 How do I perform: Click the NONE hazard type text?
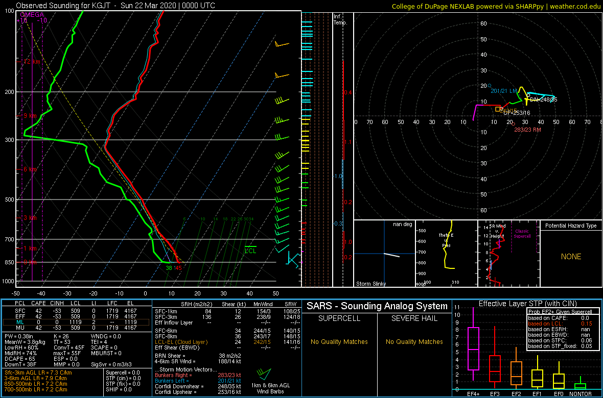pyautogui.click(x=571, y=257)
